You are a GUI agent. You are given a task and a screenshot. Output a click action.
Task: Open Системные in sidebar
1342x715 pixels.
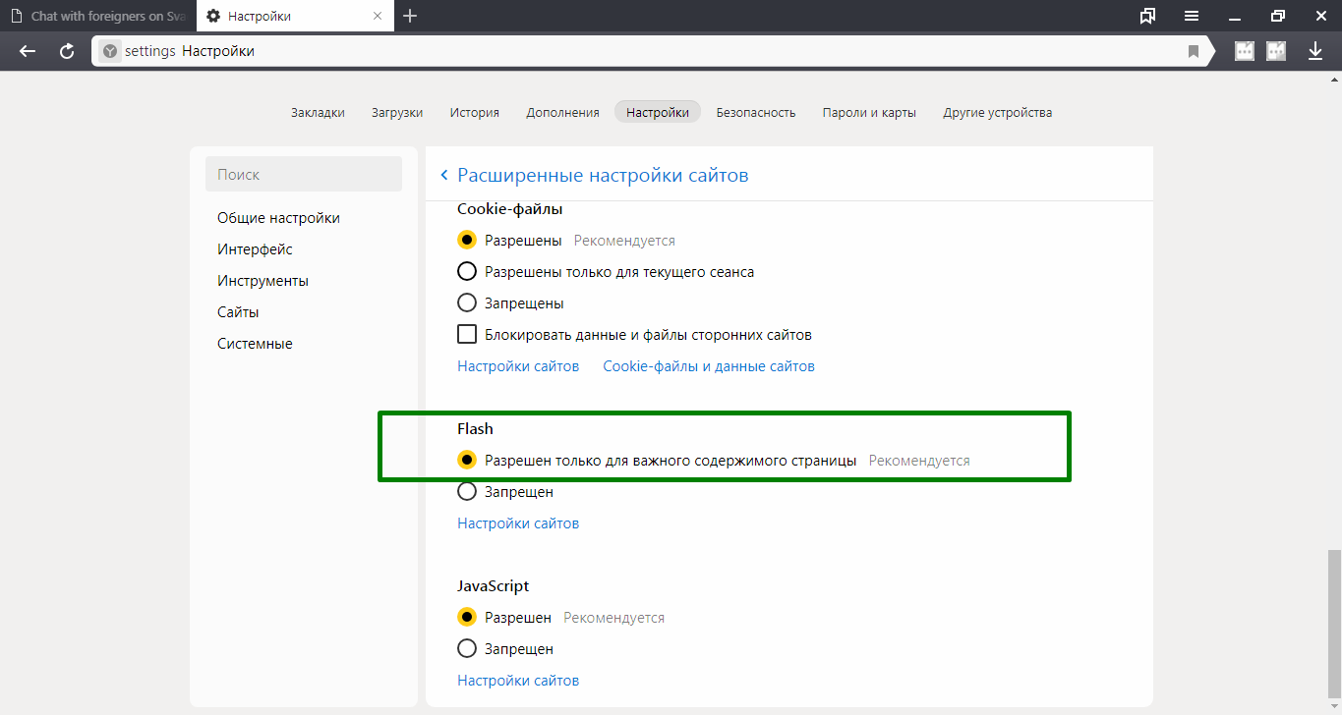(255, 344)
